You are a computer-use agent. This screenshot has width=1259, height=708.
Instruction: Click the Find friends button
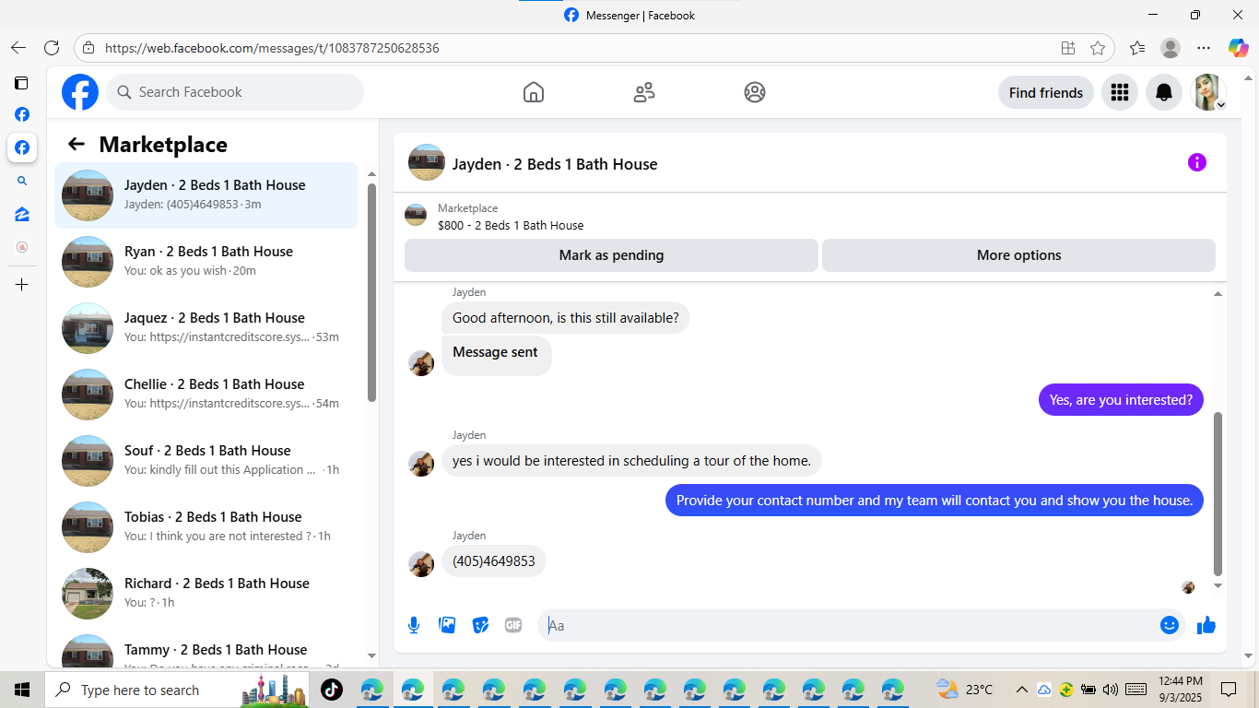pyautogui.click(x=1046, y=92)
